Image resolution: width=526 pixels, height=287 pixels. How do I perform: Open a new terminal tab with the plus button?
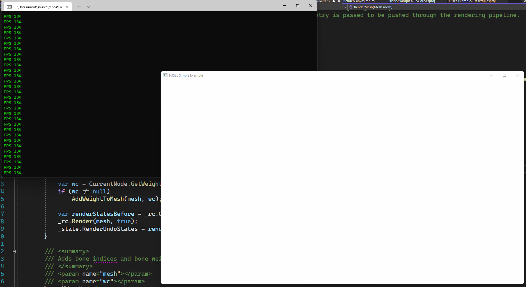click(79, 7)
